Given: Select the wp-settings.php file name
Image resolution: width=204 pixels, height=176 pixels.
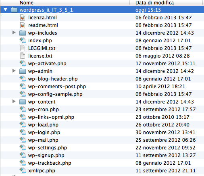Looking at the screenshot, I should click(48, 148).
